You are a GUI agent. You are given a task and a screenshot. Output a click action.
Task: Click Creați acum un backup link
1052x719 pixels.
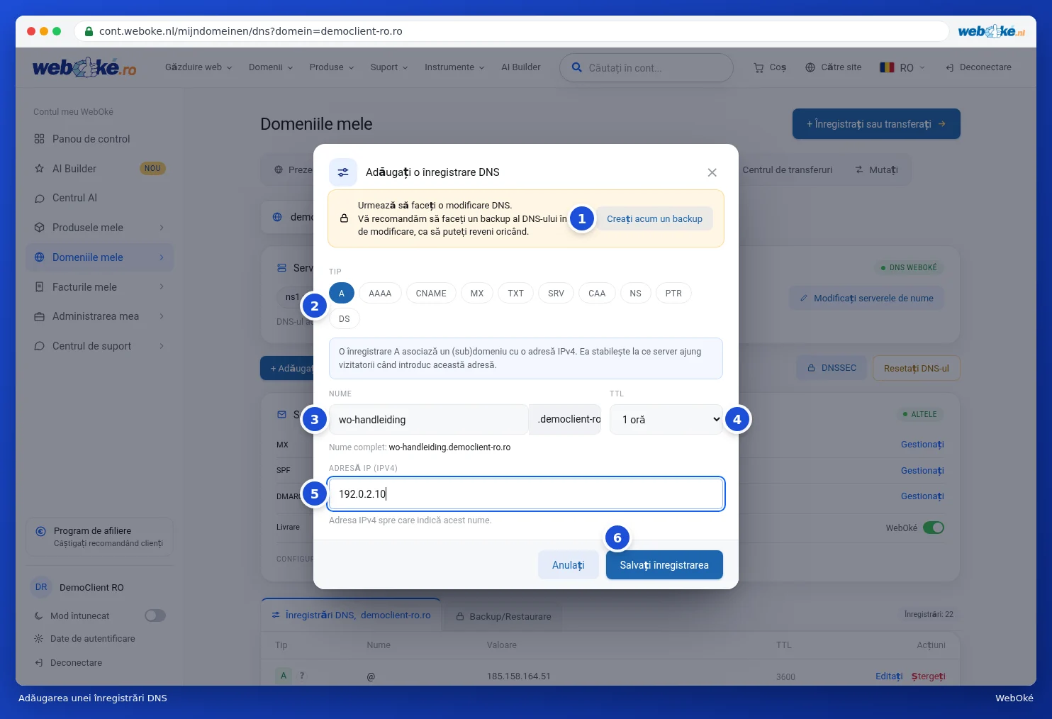[654, 219]
